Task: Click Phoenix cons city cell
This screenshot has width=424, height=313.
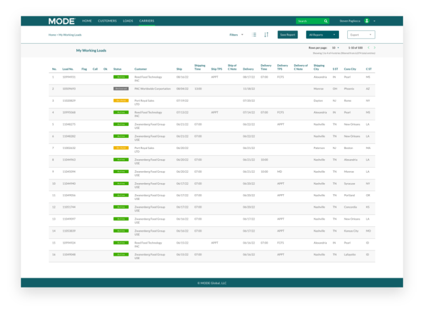Action: pyautogui.click(x=349, y=88)
